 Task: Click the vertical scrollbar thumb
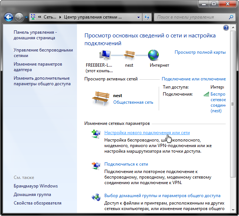233,104
